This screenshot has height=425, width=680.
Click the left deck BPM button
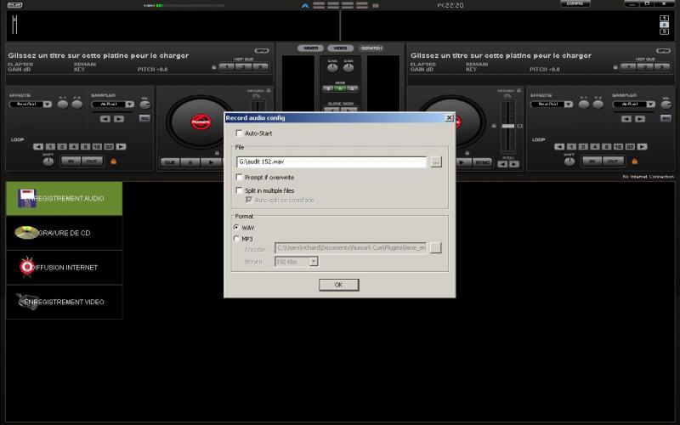point(262,51)
